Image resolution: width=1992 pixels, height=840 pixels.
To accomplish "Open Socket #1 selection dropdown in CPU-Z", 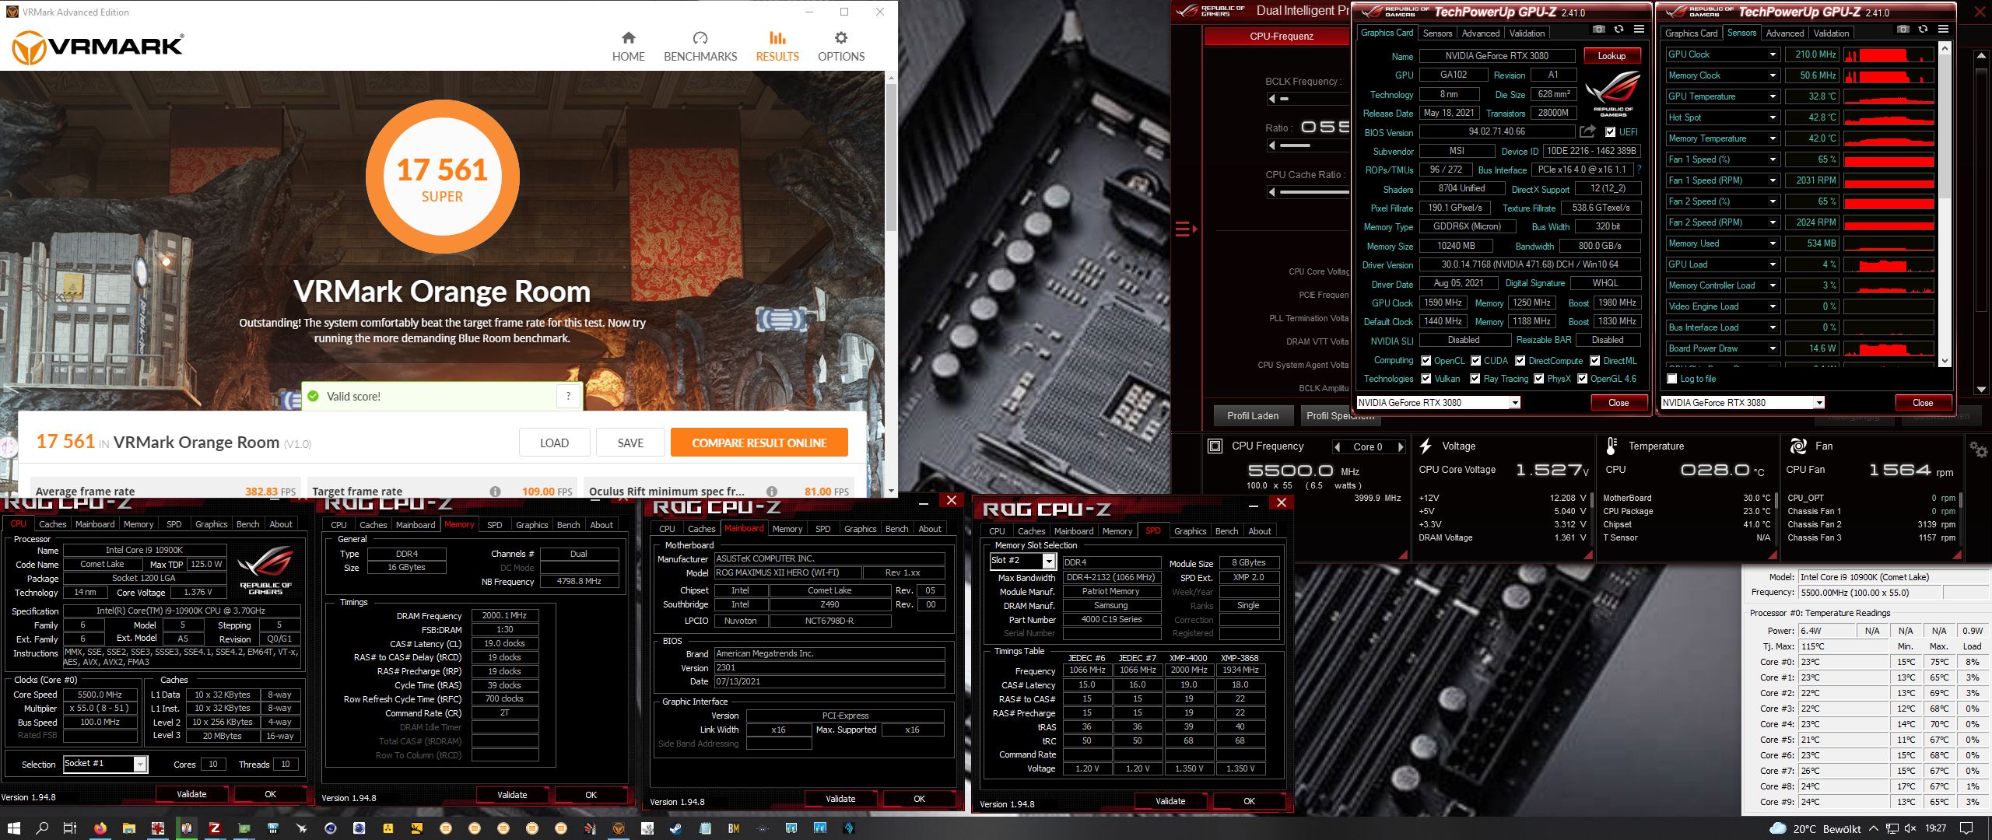I will tap(140, 765).
